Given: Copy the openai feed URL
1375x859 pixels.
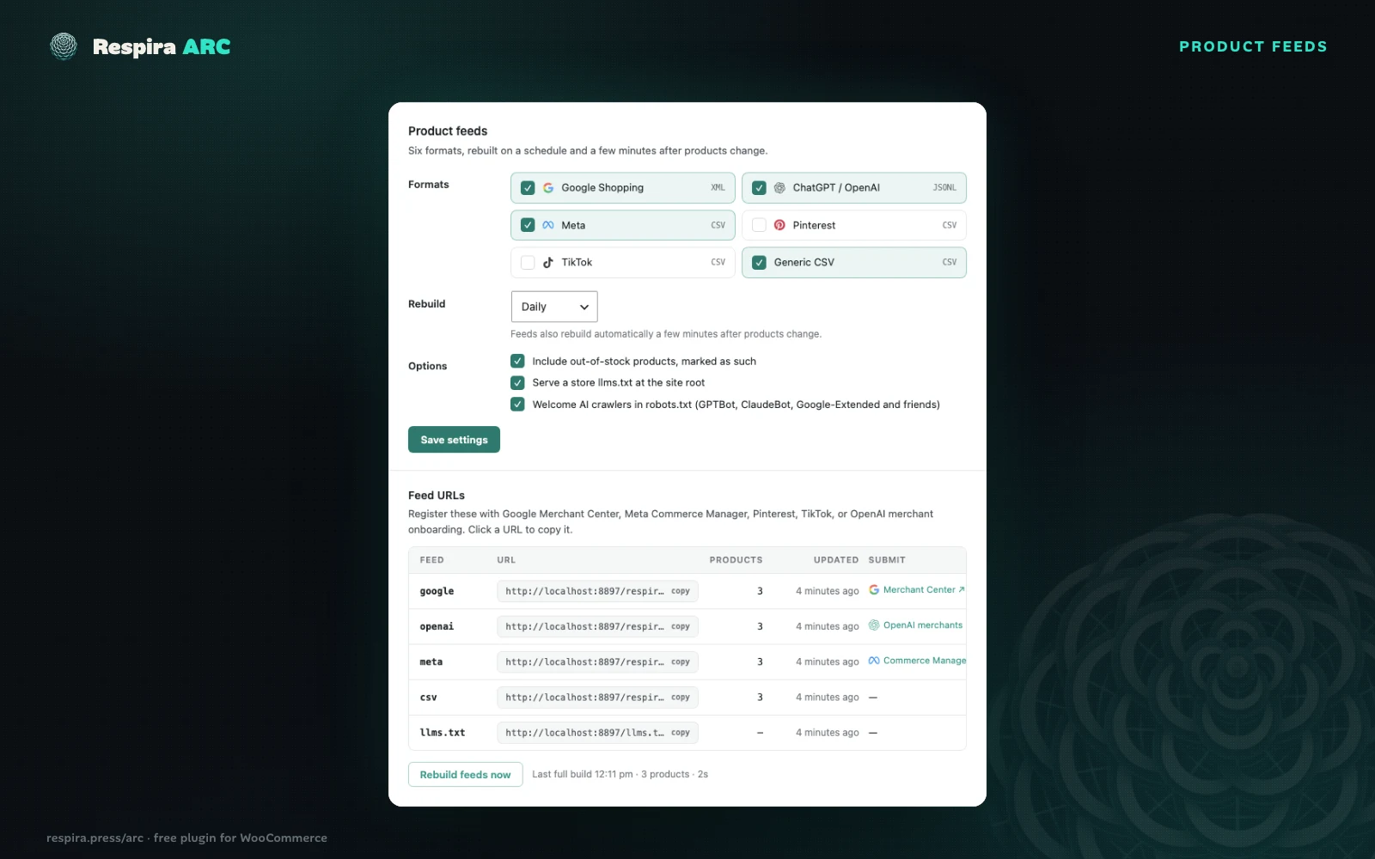Looking at the screenshot, I should [681, 627].
